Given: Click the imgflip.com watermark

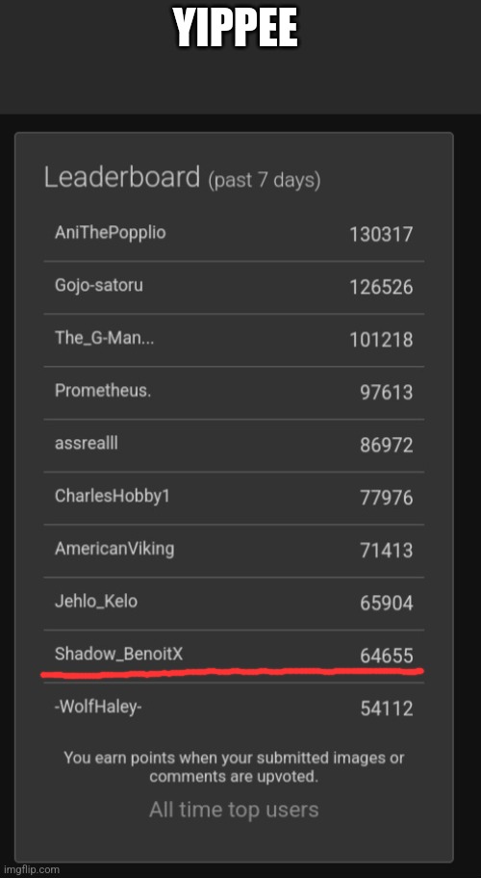Looking at the screenshot, I should (x=30, y=869).
